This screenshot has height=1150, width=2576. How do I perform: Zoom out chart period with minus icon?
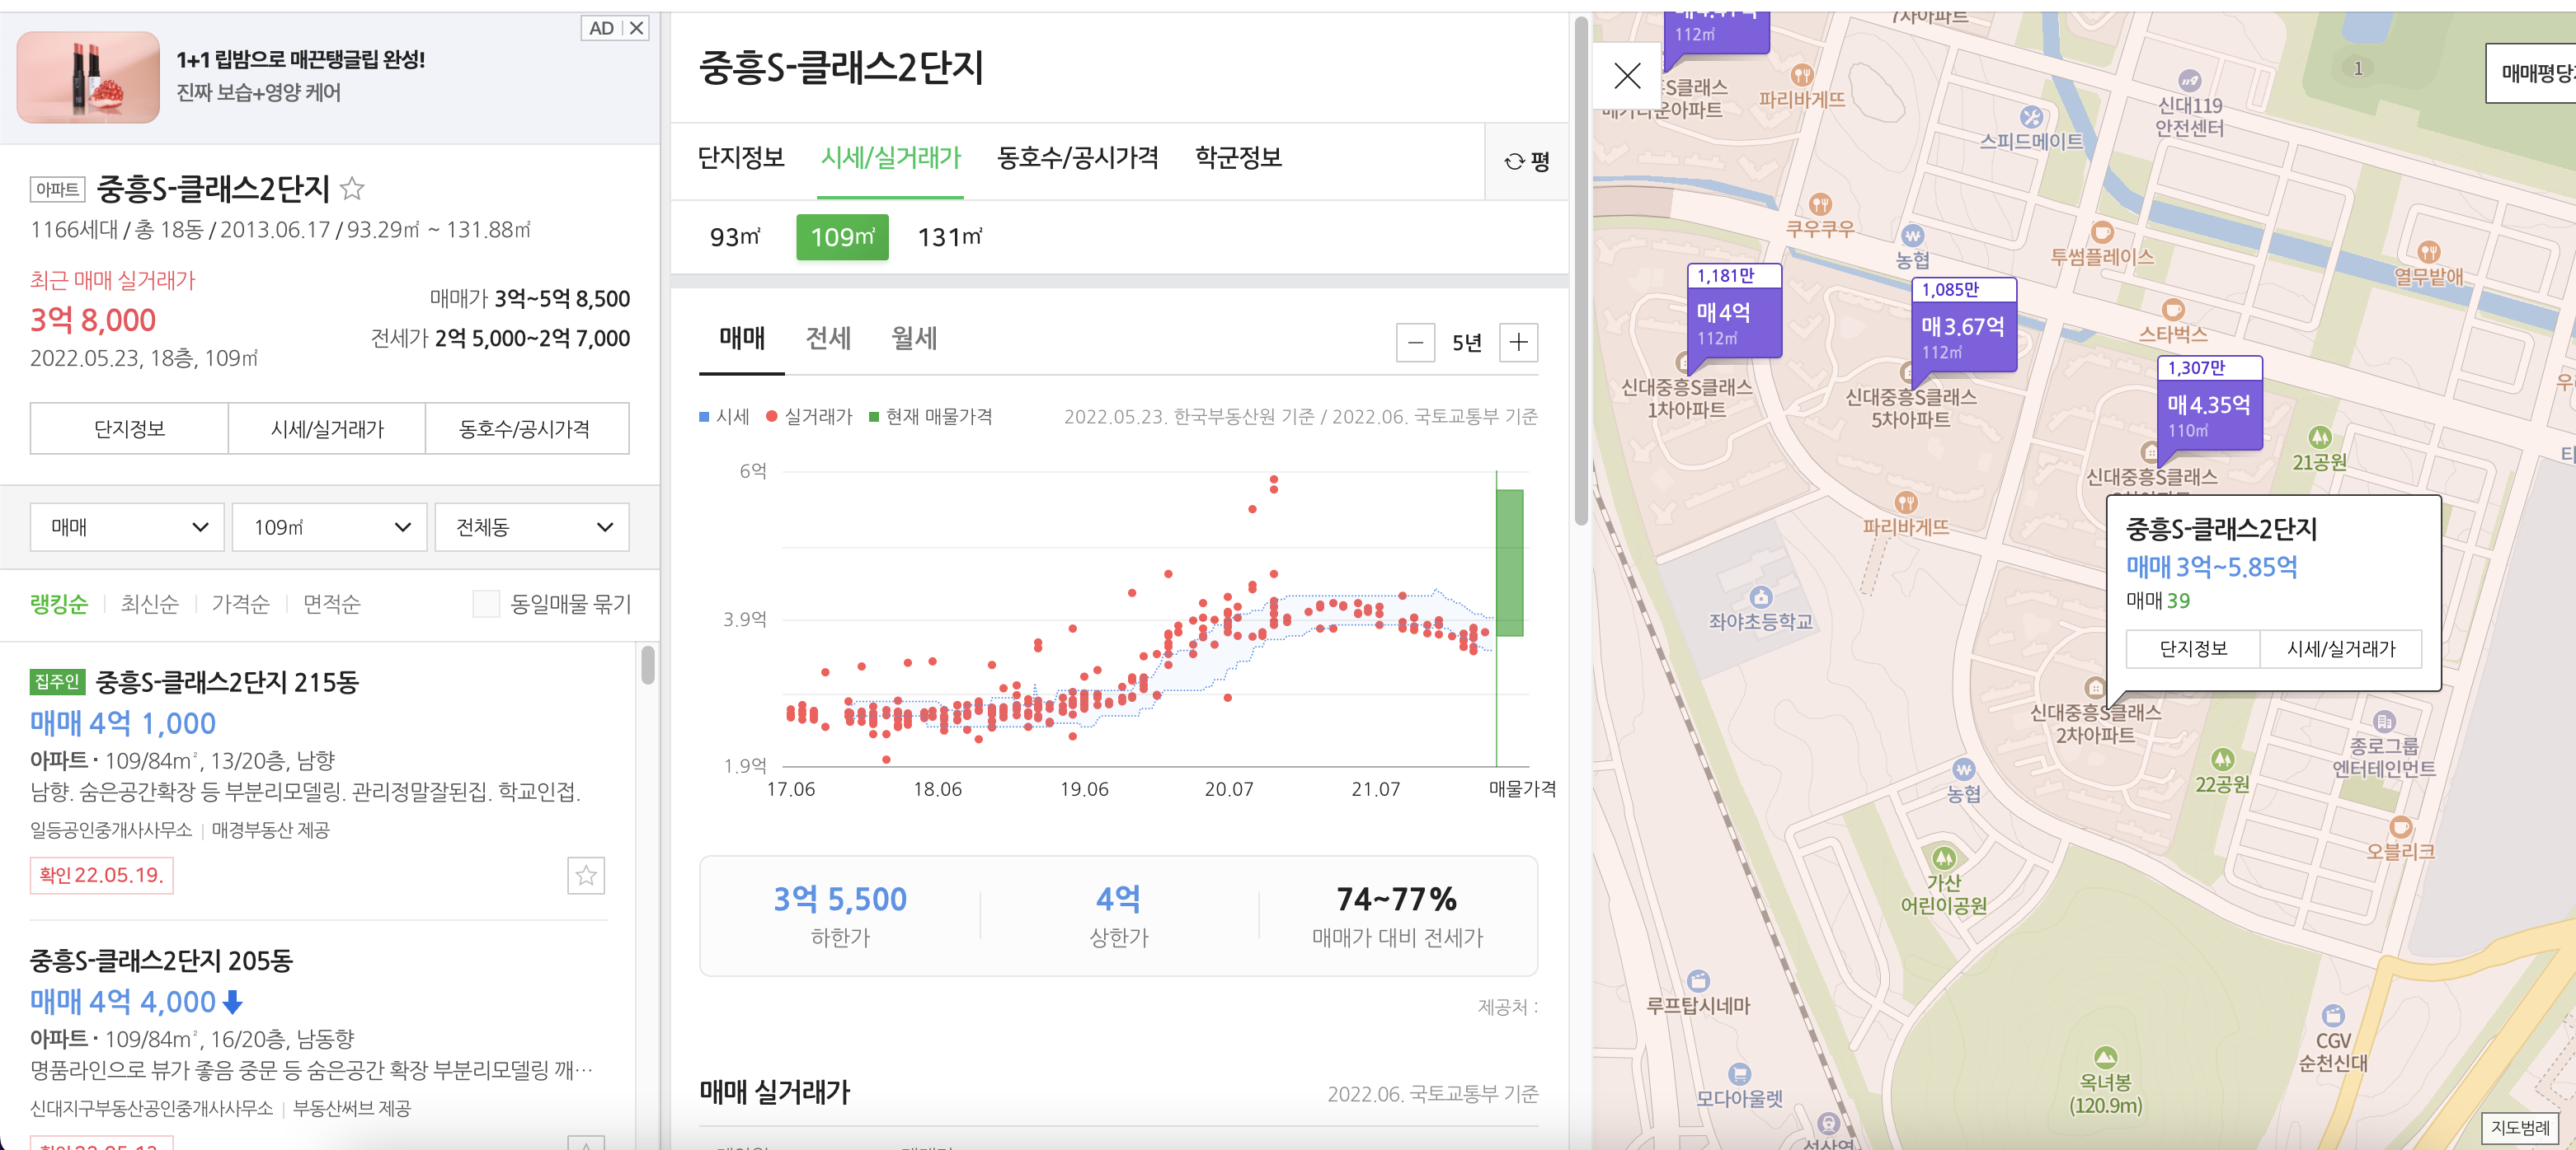[x=1415, y=343]
